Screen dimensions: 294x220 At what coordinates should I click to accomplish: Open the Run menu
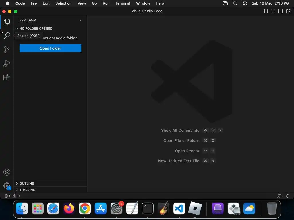click(106, 3)
